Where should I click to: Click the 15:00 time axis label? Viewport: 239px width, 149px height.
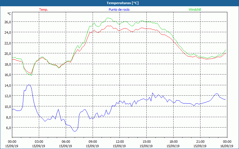coord(146,142)
